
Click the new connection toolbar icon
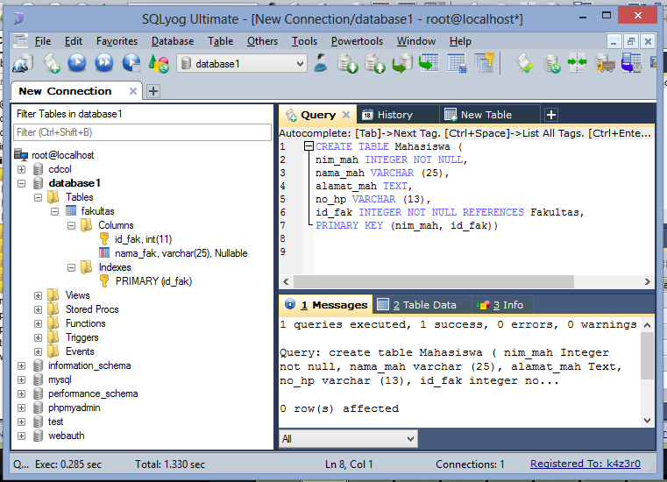coord(23,64)
